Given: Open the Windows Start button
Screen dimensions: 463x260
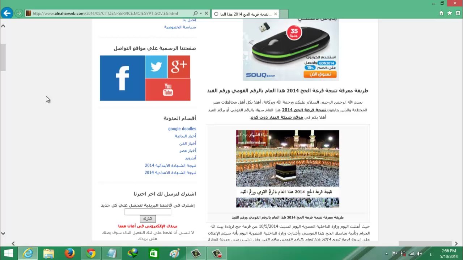Looking at the screenshot, I should pyautogui.click(x=9, y=253).
